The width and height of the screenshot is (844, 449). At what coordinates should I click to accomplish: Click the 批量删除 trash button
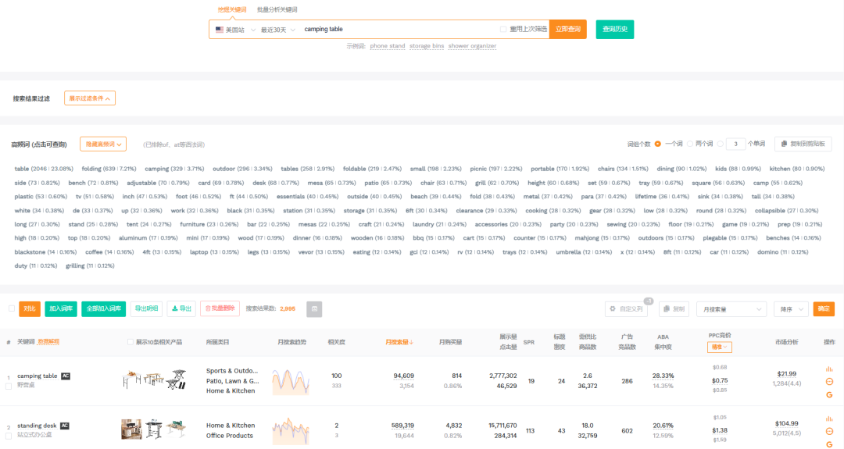220,308
